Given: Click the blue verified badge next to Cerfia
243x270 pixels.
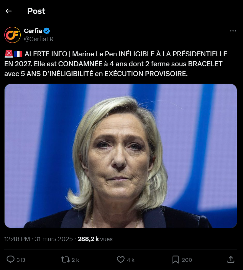Looking at the screenshot, I should tap(47, 31).
